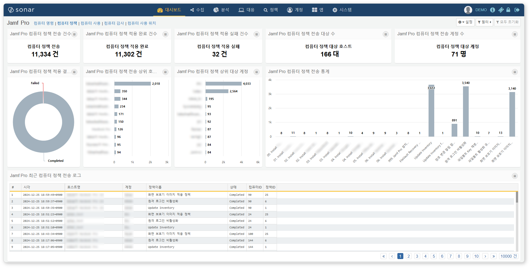The image size is (530, 268).
Task: Open menu of 정책 전송 대상 수 widget
Action: (385, 34)
